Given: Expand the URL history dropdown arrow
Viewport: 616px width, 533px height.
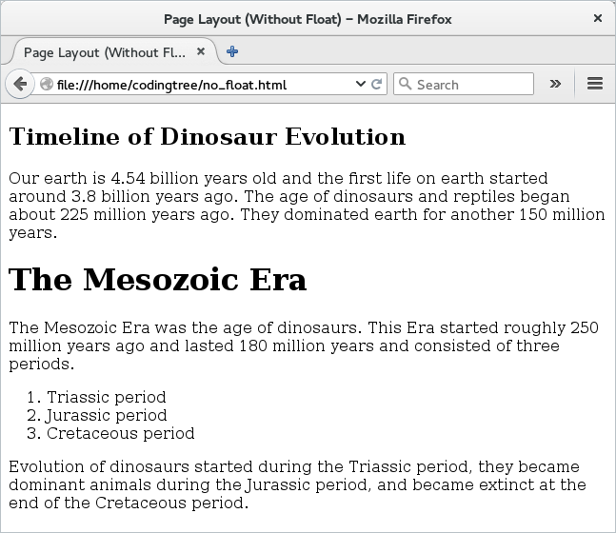Looking at the screenshot, I should (x=360, y=85).
